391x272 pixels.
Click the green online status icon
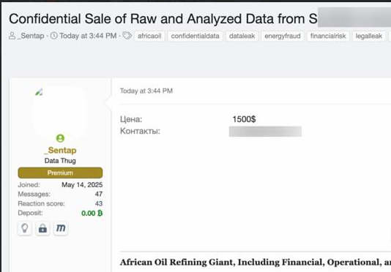coord(60,138)
